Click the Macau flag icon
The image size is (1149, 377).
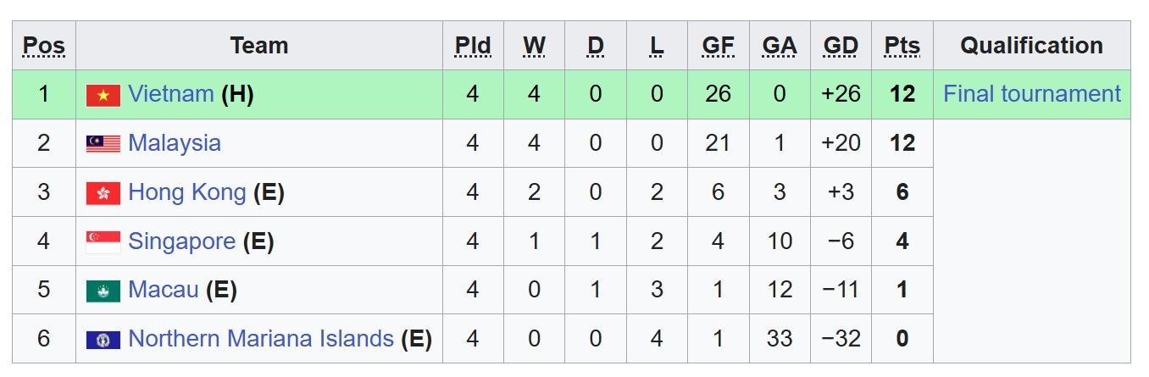tap(103, 291)
